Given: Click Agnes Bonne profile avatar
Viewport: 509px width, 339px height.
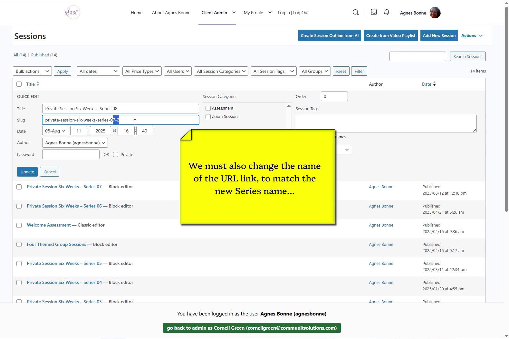Looking at the screenshot, I should (435, 13).
